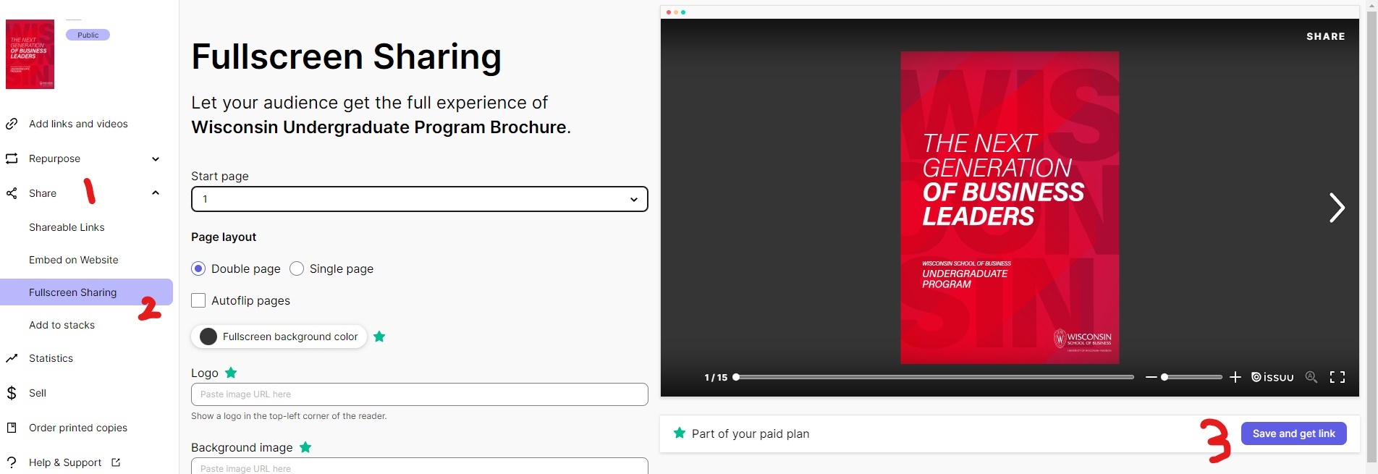Click the plus zoom-in icon
Viewport: 1378px width, 474px height.
point(1235,377)
